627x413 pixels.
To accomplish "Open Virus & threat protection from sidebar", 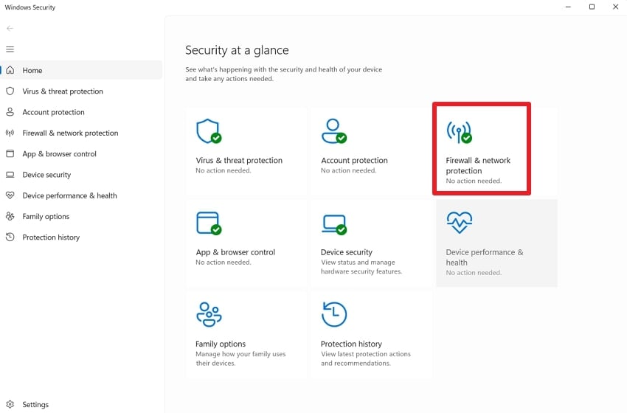I will tap(81, 91).
